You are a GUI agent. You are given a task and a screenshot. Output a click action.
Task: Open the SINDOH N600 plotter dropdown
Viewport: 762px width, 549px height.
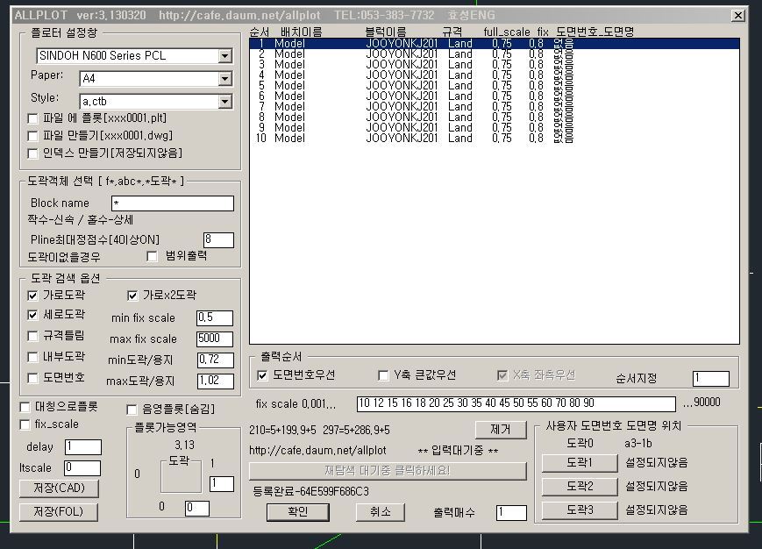224,56
